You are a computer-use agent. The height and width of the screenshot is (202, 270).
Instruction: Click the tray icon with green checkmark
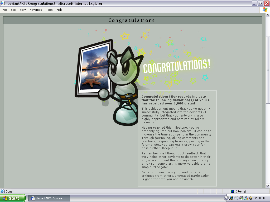coord(241,198)
